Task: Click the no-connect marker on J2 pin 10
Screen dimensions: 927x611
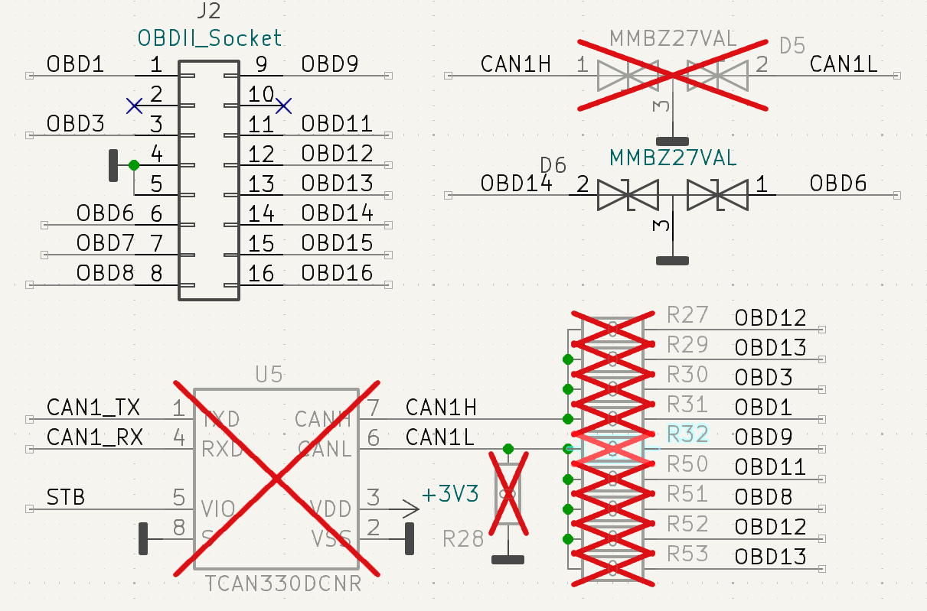Action: point(283,106)
